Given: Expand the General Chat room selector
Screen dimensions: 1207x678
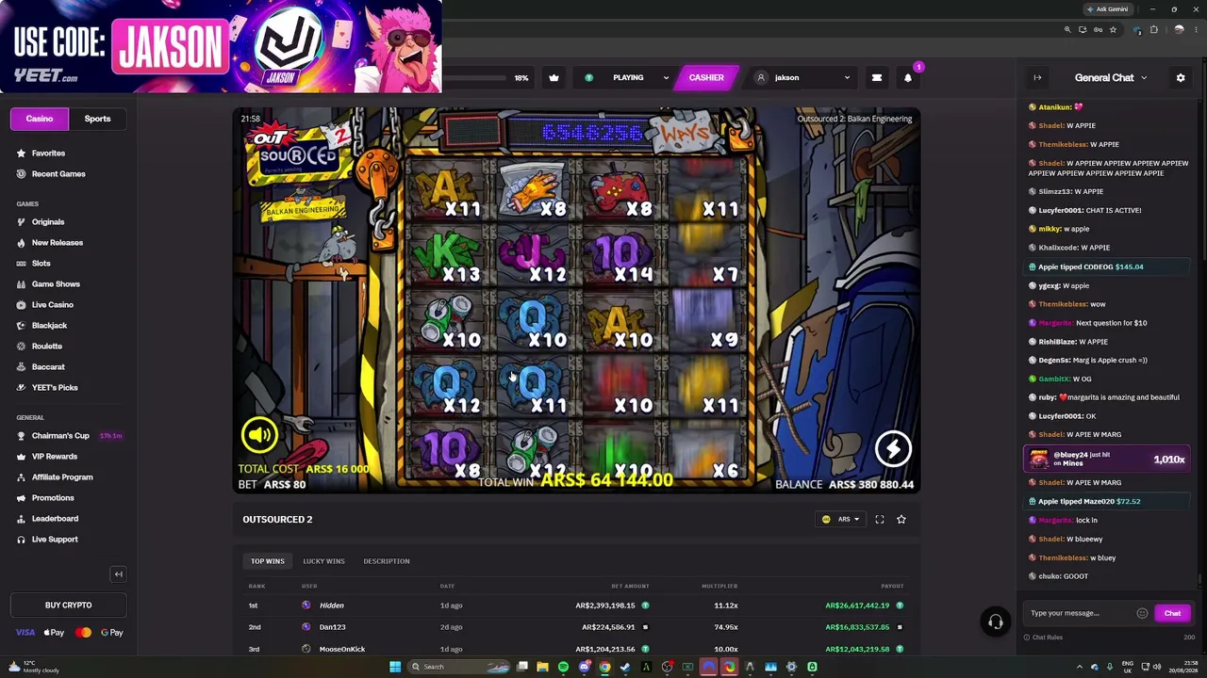Looking at the screenshot, I should click(x=1111, y=78).
